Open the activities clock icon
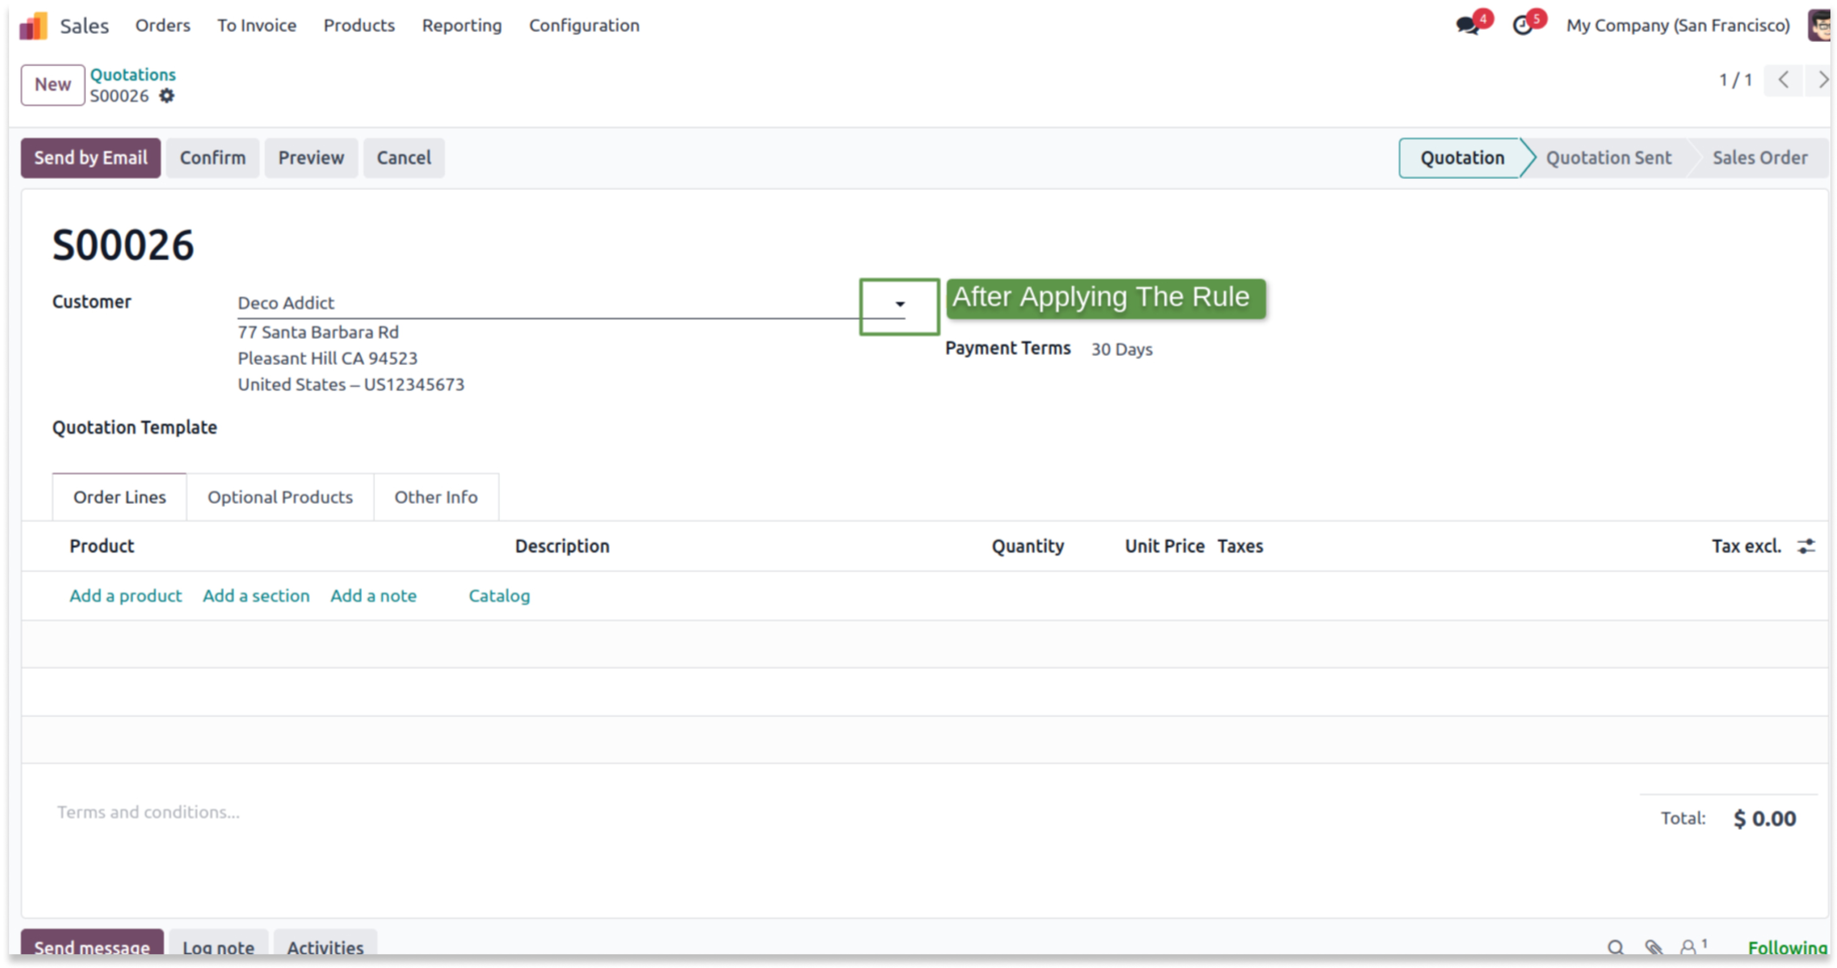The width and height of the screenshot is (1837, 968). click(x=1522, y=26)
